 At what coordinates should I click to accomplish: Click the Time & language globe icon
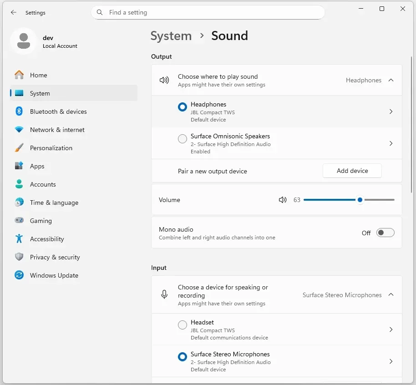pyautogui.click(x=19, y=202)
